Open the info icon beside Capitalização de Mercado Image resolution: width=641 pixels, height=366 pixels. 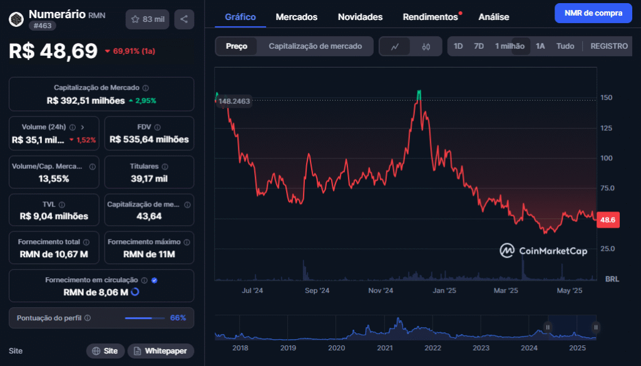[x=145, y=86]
